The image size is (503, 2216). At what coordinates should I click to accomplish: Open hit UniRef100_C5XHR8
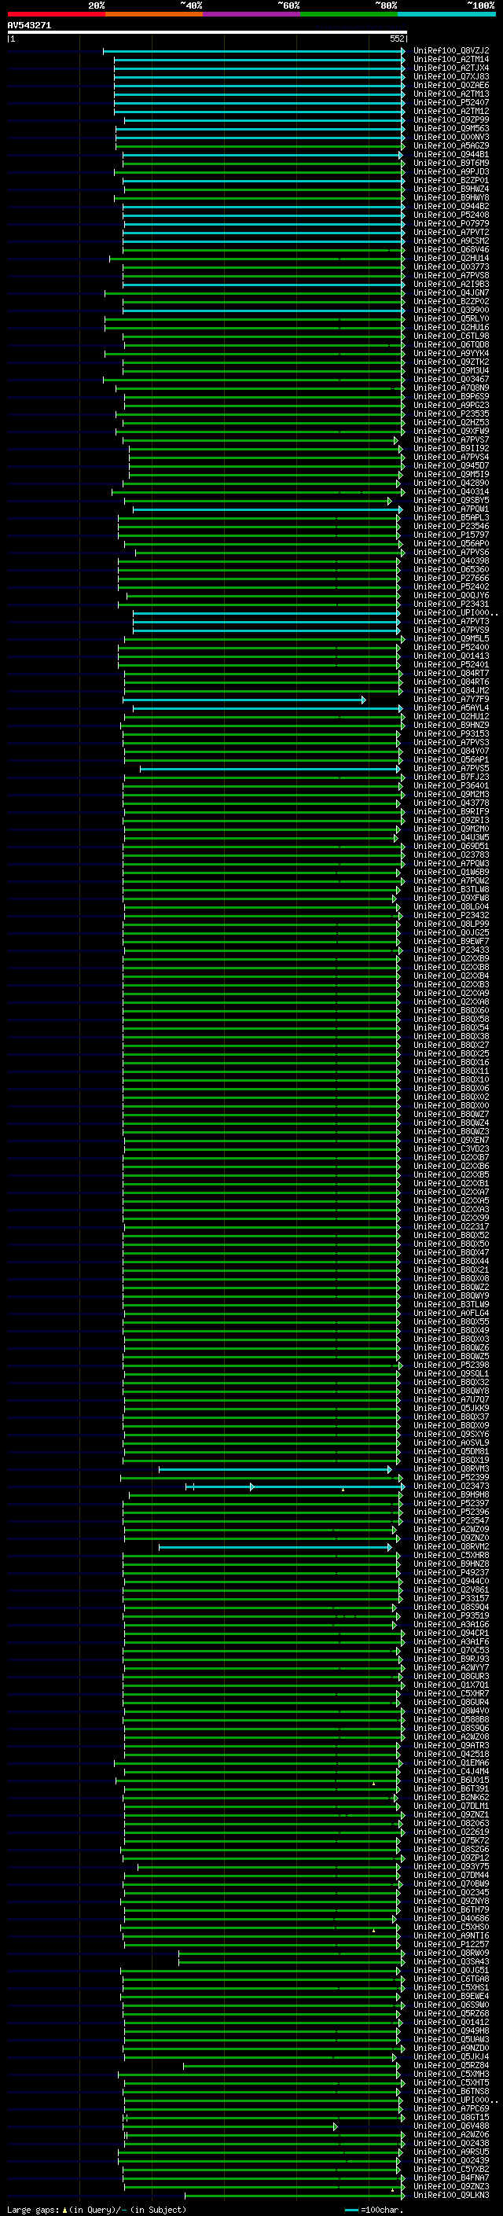click(x=451, y=1556)
